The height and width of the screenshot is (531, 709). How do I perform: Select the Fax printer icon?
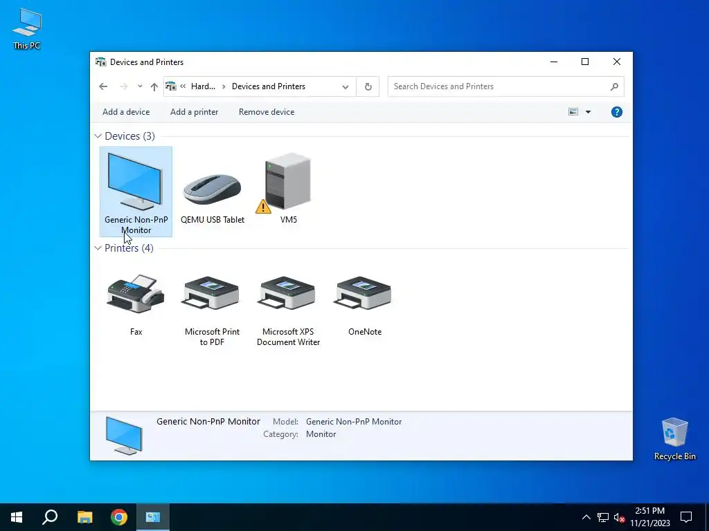[x=136, y=293]
